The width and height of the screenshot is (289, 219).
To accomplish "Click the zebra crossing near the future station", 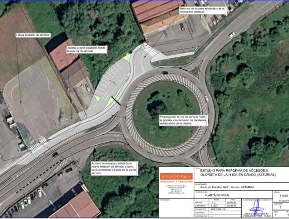I will (38, 145).
